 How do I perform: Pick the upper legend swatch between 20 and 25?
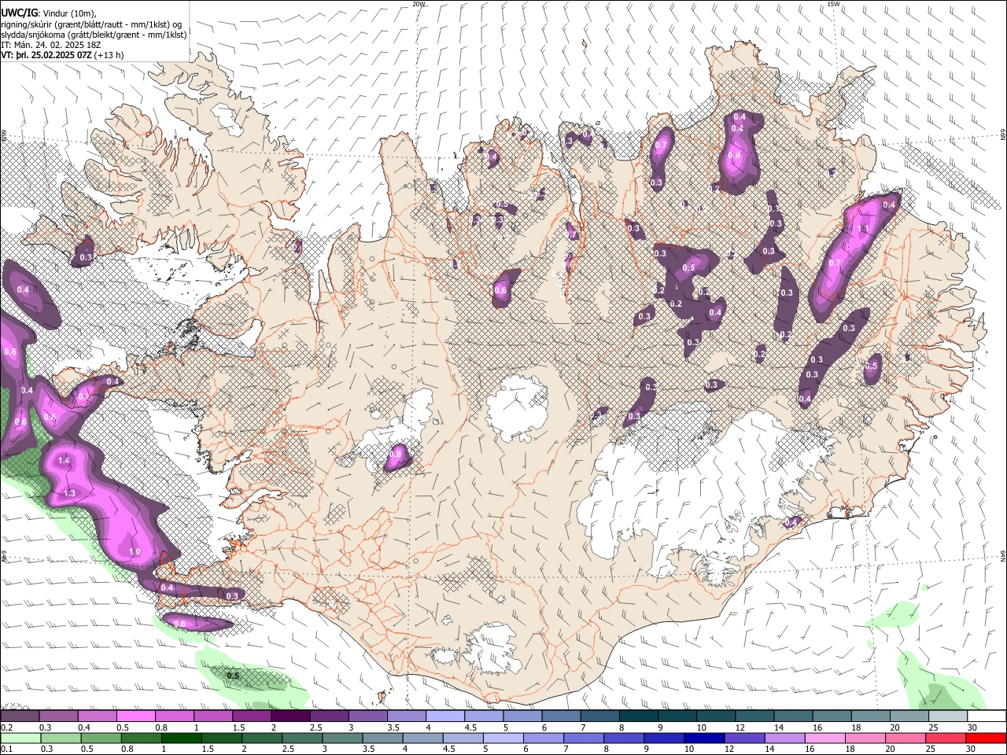click(910, 716)
